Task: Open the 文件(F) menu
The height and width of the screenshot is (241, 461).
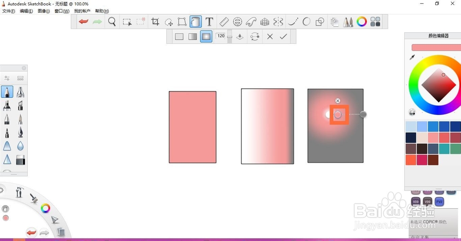Action: click(8, 11)
